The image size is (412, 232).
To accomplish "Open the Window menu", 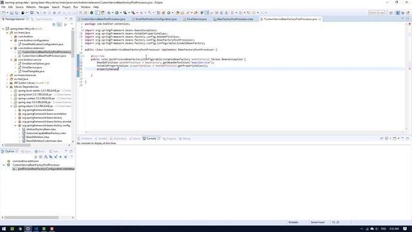I will pyautogui.click(x=86, y=7).
